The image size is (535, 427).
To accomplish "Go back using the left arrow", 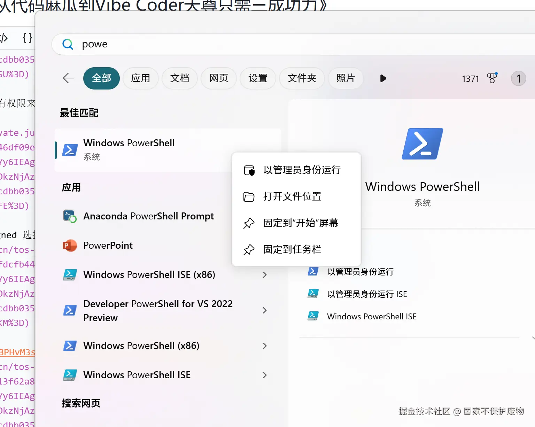I will click(69, 78).
